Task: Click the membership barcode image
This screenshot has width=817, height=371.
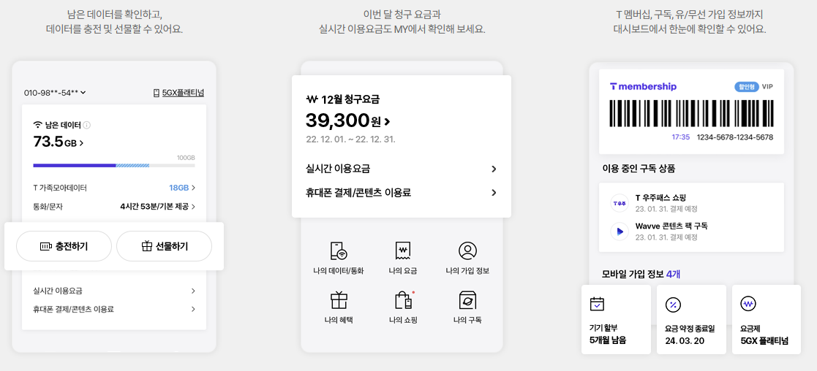Action: [x=691, y=115]
